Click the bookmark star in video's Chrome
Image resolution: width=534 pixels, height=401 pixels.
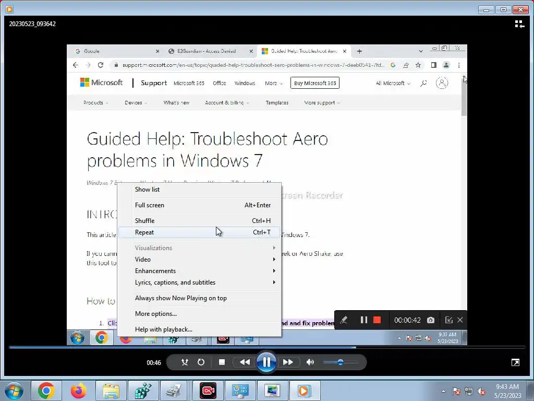point(418,65)
